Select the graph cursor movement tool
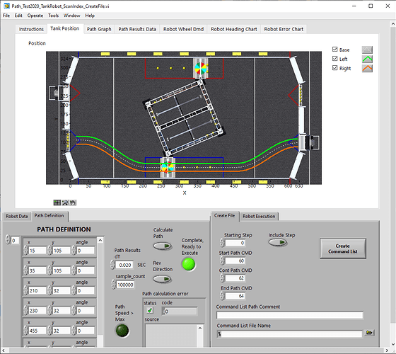Image resolution: width=396 pixels, height=354 pixels. [x=57, y=202]
